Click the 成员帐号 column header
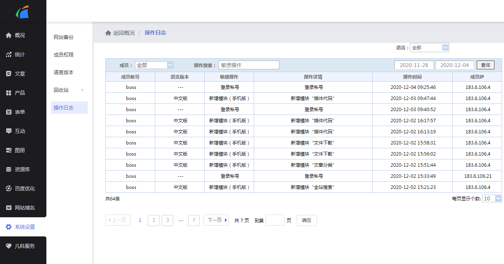504x264 pixels. click(130, 77)
